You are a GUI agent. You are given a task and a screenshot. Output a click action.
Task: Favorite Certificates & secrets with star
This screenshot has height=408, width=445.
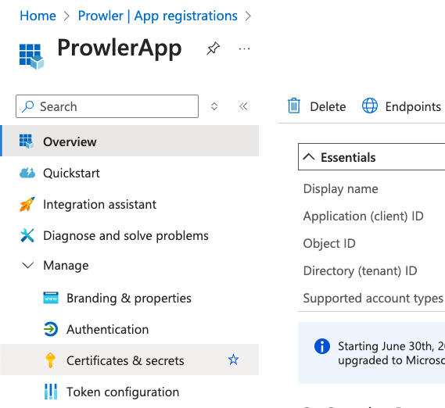[x=233, y=360]
